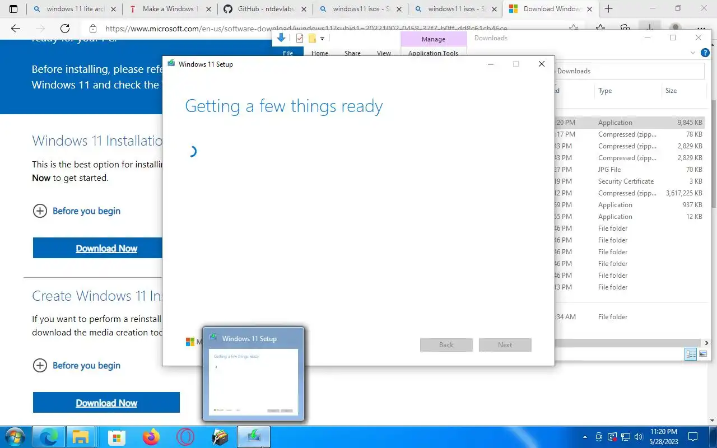Viewport: 717px width, 448px height.
Task: Click page scrollbar down arrow
Action: coord(713,420)
